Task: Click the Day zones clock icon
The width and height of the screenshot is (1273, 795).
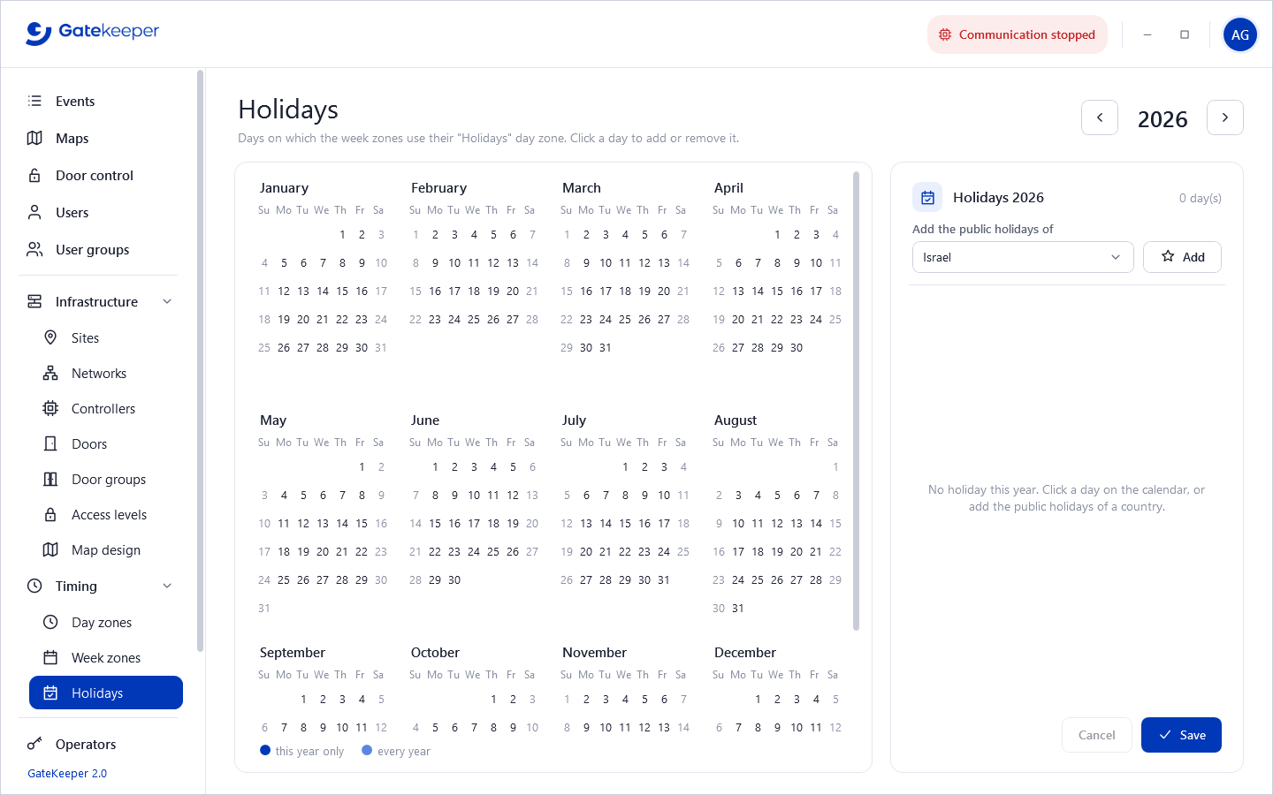Action: point(50,622)
